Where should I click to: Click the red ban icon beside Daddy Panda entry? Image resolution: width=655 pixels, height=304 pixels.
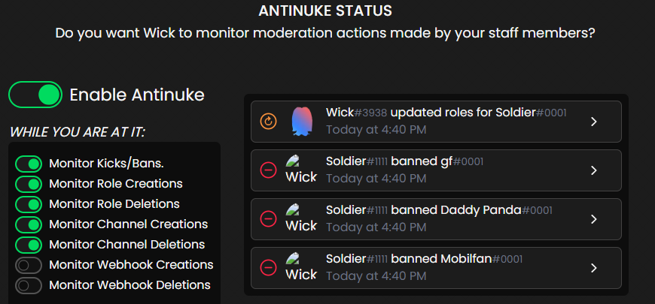point(268,219)
